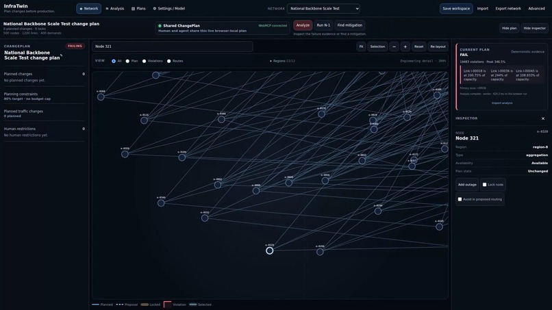Click the Hide plan button
The height and width of the screenshot is (310, 552).
point(509,28)
